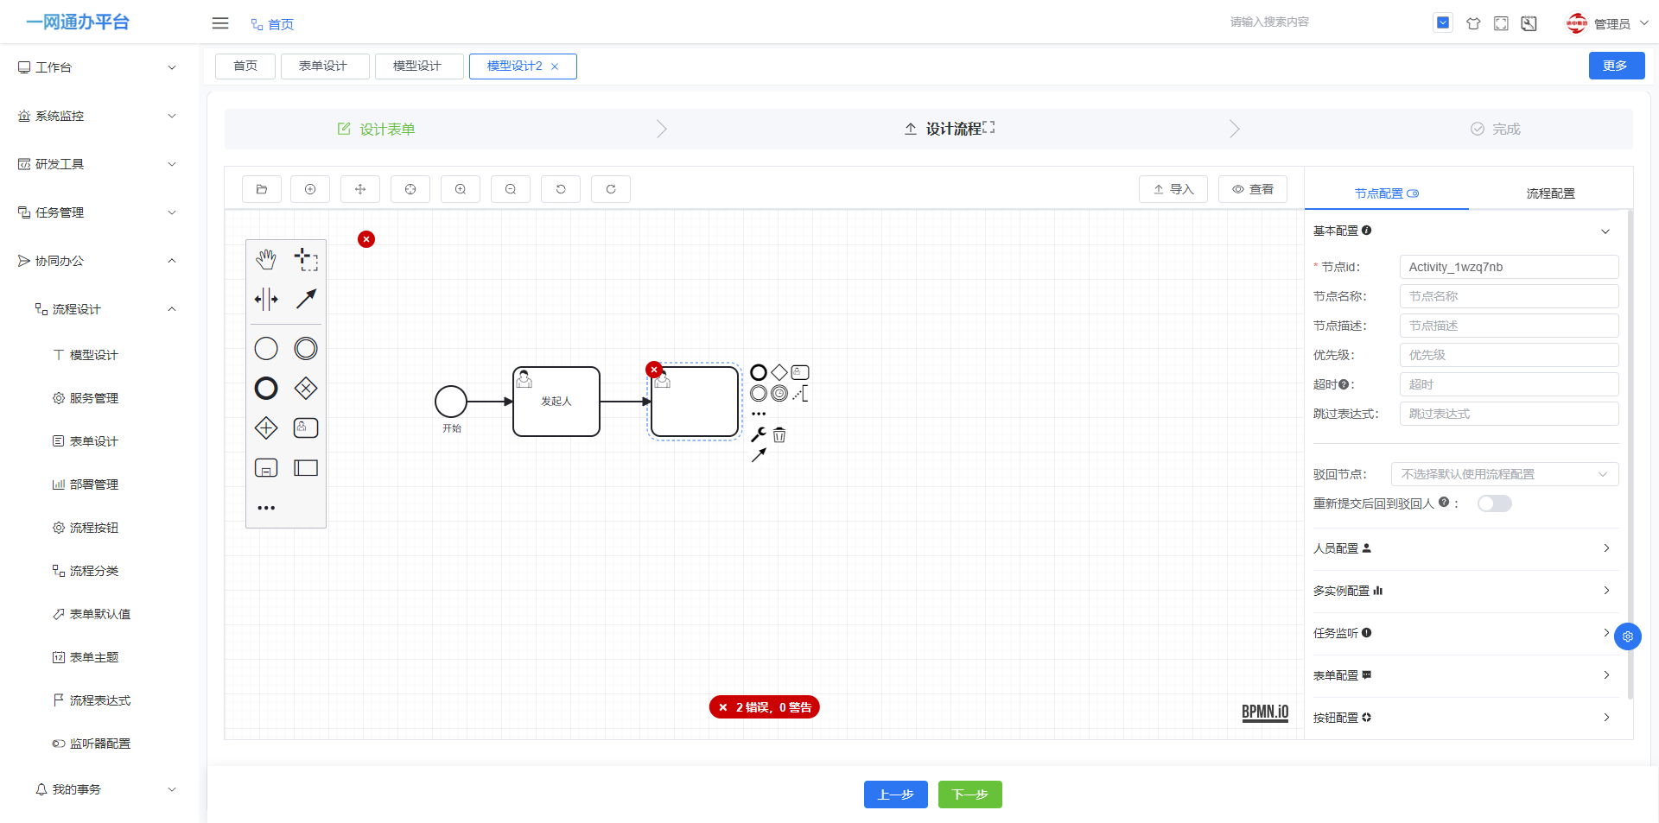
Task: Create a pool/participant from palette
Action: [x=306, y=467]
